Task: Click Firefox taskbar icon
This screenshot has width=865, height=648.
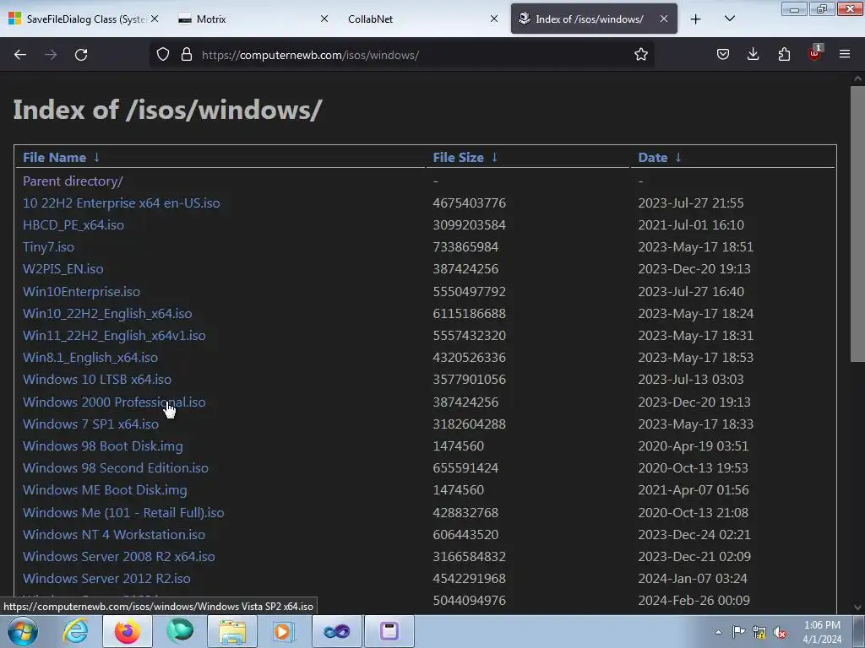Action: pyautogui.click(x=128, y=631)
